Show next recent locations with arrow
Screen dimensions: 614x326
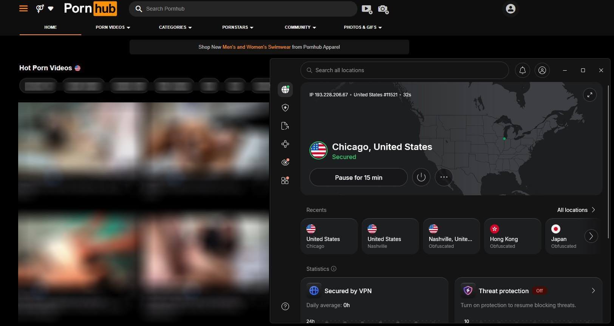click(x=591, y=236)
